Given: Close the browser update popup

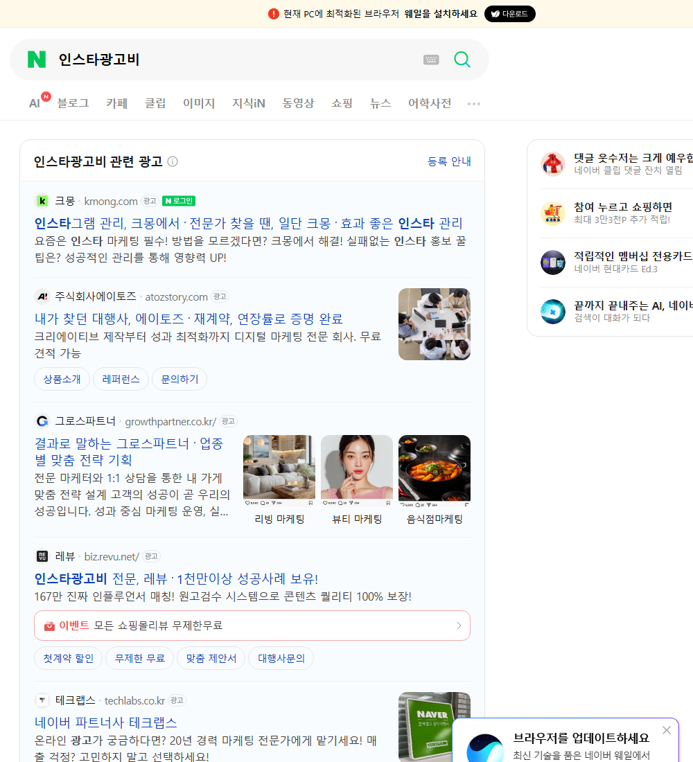Looking at the screenshot, I should pyautogui.click(x=667, y=730).
